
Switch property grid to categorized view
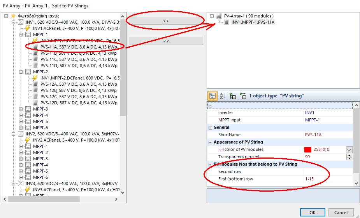tap(212, 95)
